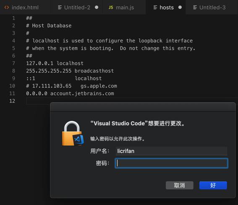
Task: Click the JS icon on main.js tab
Action: click(x=111, y=8)
